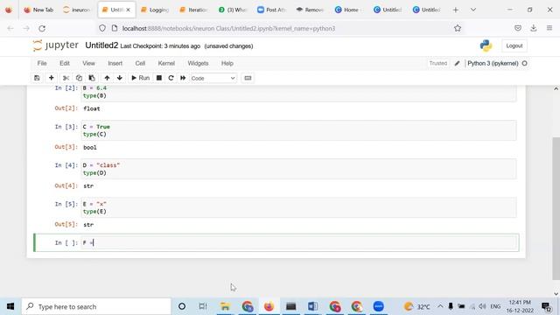Paste cells below icon
The image size is (560, 315).
tap(92, 78)
